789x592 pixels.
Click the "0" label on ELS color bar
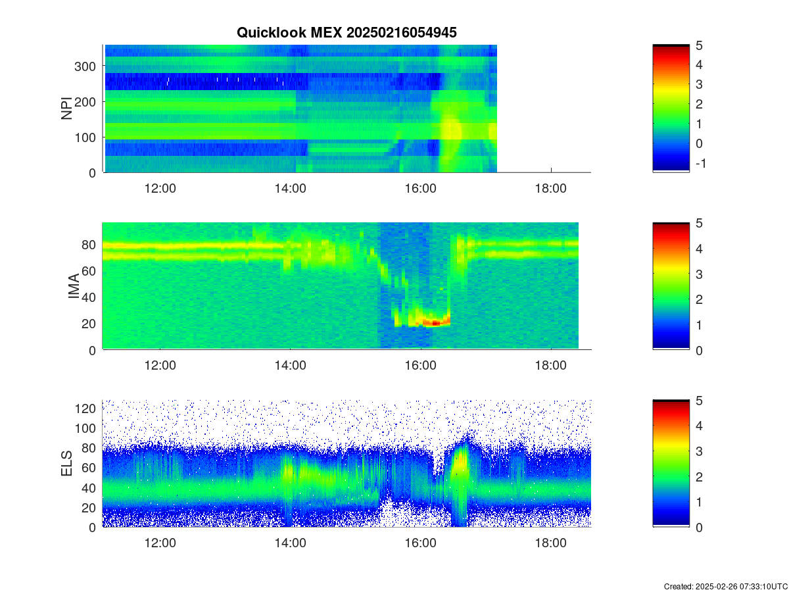click(700, 527)
